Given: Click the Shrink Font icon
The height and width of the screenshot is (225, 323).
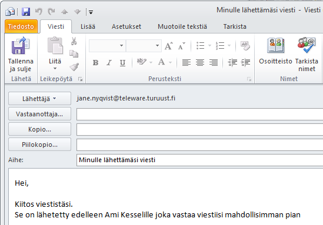Looking at the screenshot, I should (181, 46).
